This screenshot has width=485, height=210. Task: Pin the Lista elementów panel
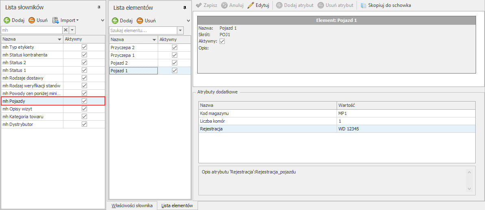(x=185, y=8)
